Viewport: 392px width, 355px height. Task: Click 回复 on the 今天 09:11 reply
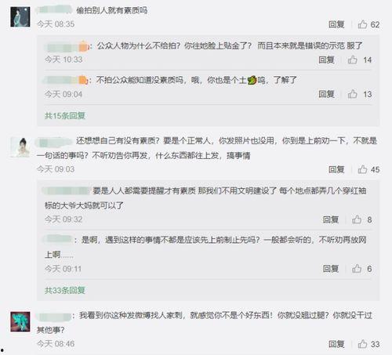pyautogui.click(x=331, y=269)
